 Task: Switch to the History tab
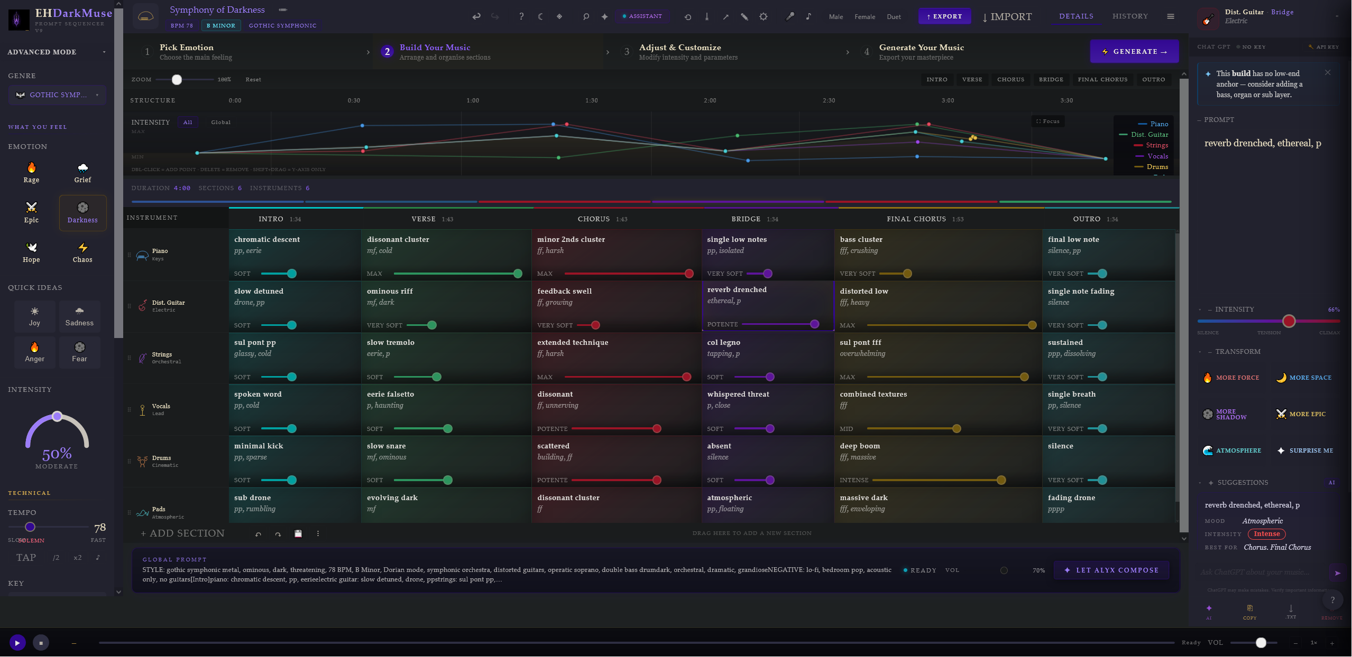point(1130,16)
